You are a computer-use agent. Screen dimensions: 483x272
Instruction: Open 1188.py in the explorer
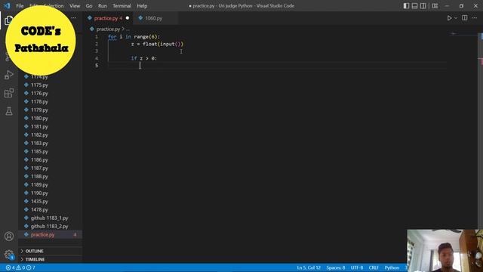tap(39, 176)
